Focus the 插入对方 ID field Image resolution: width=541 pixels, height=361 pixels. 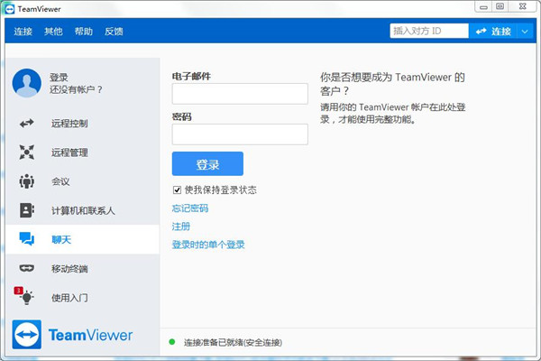pyautogui.click(x=429, y=31)
